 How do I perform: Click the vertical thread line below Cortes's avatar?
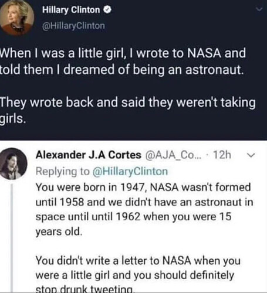pos(12,238)
